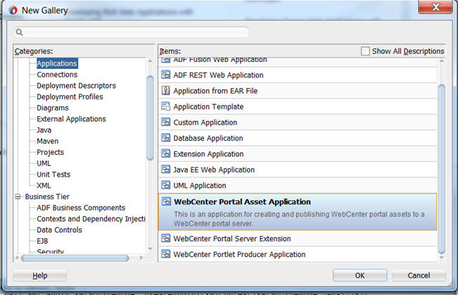Click the ADF REST Web Application icon
Screen dimensions: 458x295
pyautogui.click(x=166, y=75)
